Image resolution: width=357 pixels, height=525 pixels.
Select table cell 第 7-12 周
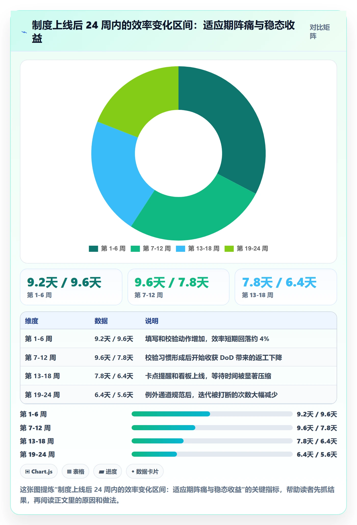coord(41,358)
